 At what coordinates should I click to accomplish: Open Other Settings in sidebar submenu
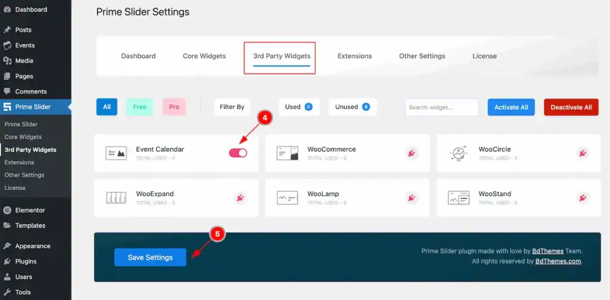click(x=24, y=175)
